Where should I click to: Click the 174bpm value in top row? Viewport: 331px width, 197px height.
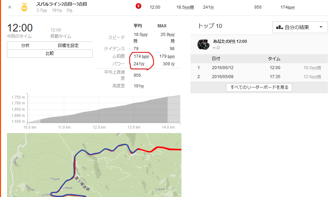click(288, 7)
